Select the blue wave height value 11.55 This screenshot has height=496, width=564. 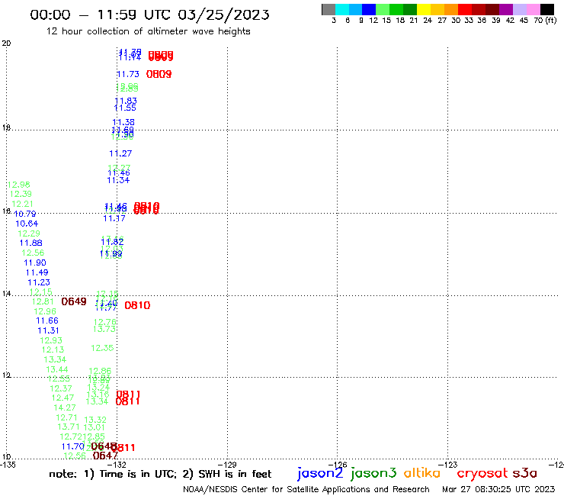(x=125, y=108)
